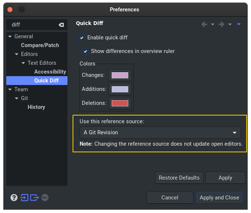Open the back history dropdown arrow

point(213,24)
